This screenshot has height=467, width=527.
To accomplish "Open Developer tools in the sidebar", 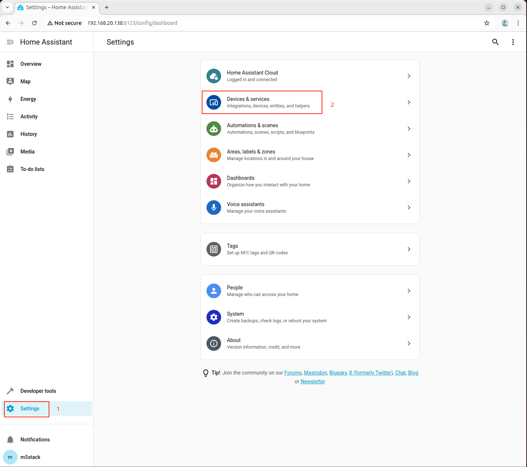I will [x=38, y=391].
